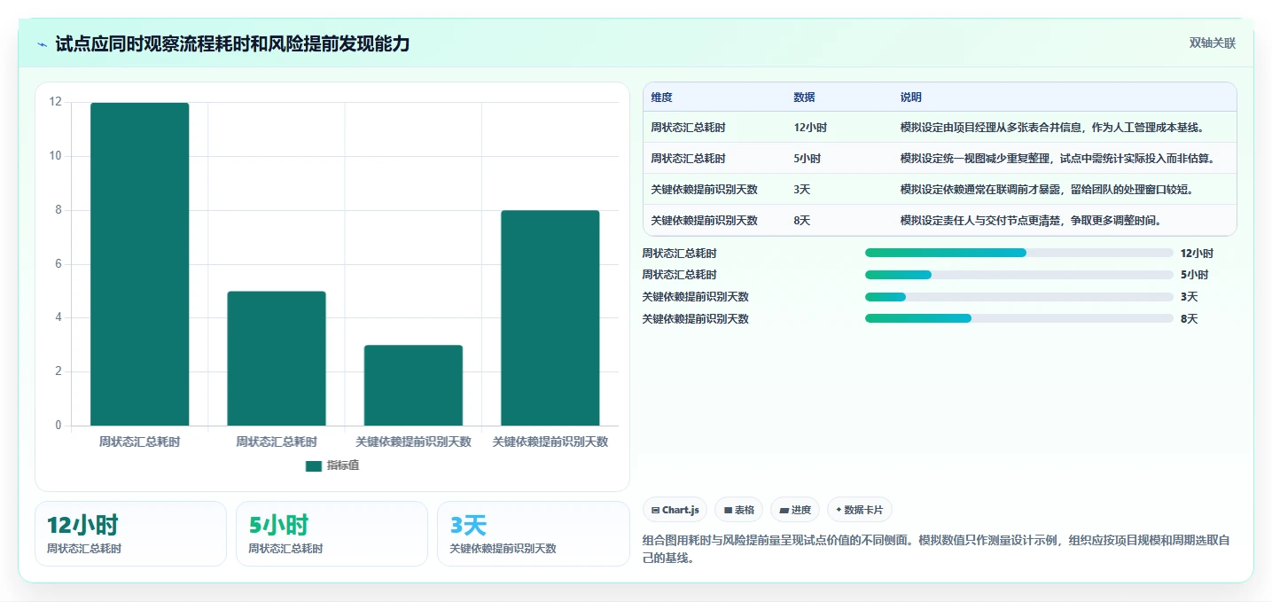The image size is (1272, 602).
Task: Click the shortest chart bar with value 3
Action: coord(413,386)
